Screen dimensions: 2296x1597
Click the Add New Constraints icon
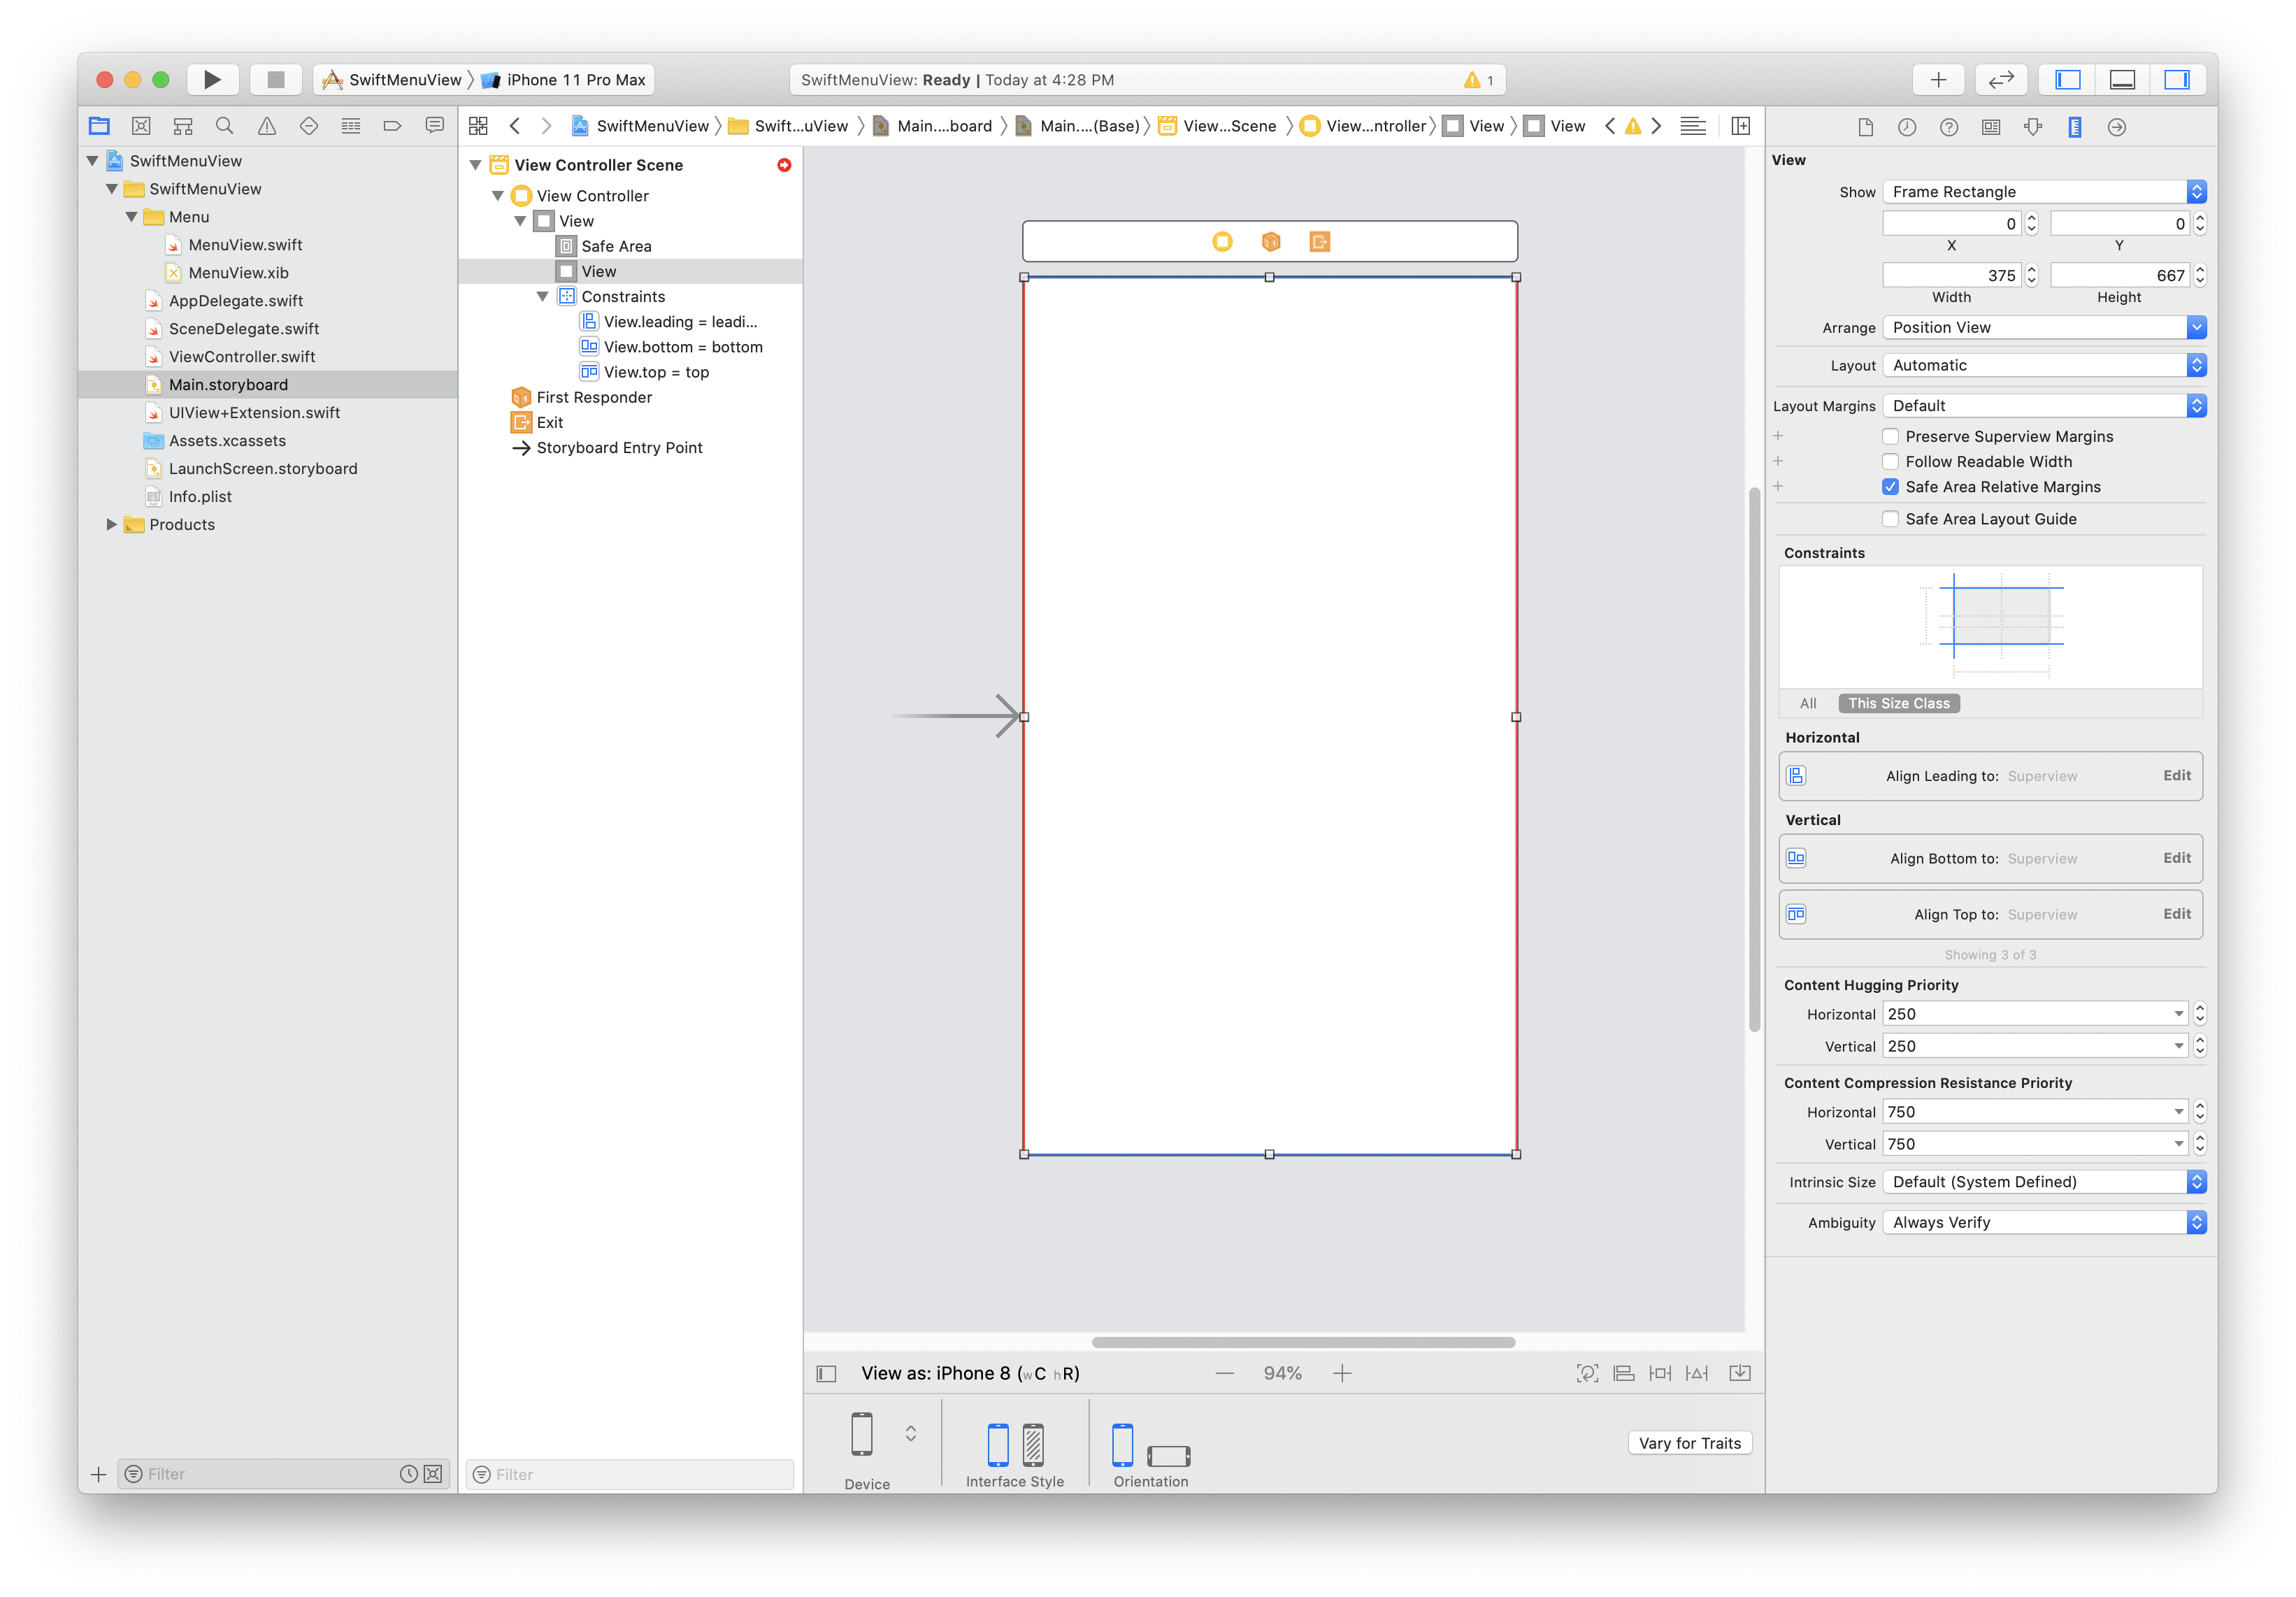coord(1660,1373)
